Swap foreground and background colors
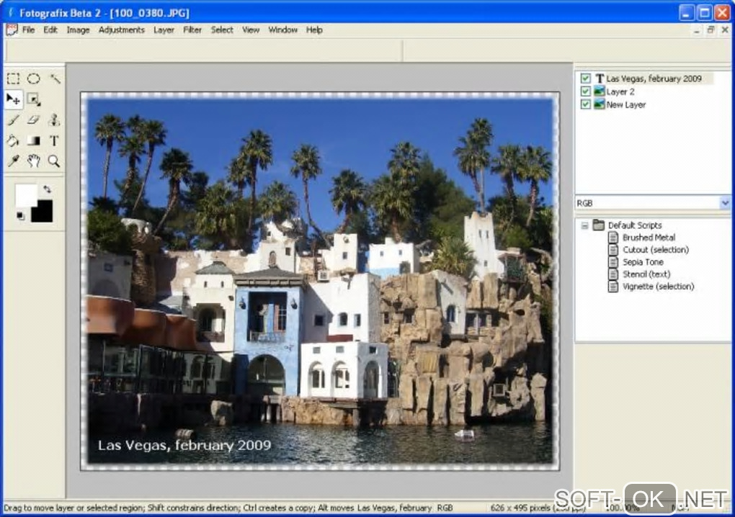Viewport: 735px width, 517px height. (x=48, y=190)
